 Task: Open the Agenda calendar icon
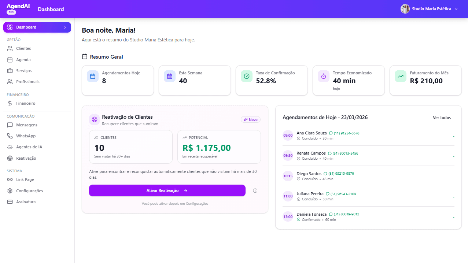[x=10, y=59]
